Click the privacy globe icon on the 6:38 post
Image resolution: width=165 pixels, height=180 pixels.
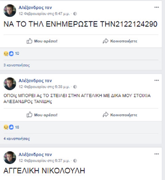point(75,87)
